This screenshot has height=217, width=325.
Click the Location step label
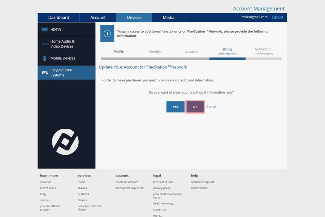191,51
